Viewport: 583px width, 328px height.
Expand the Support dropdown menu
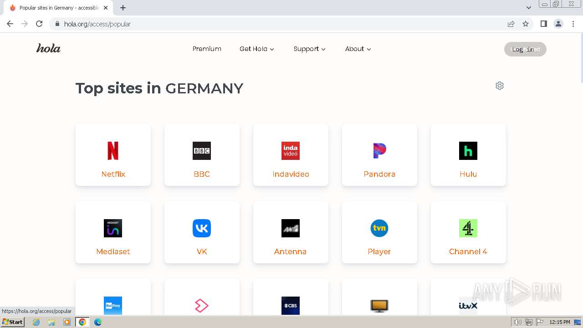[x=310, y=49]
